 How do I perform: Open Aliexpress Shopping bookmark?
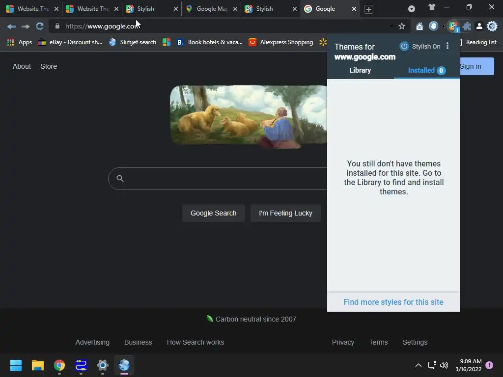tap(281, 42)
